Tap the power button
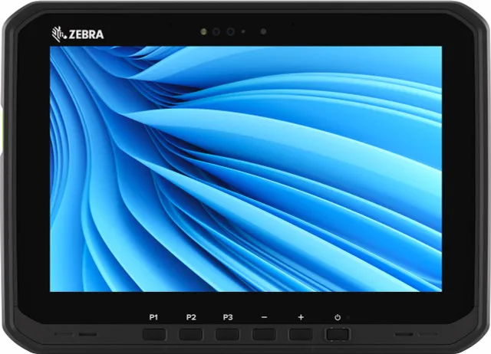The width and height of the screenshot is (491, 354). point(338,334)
